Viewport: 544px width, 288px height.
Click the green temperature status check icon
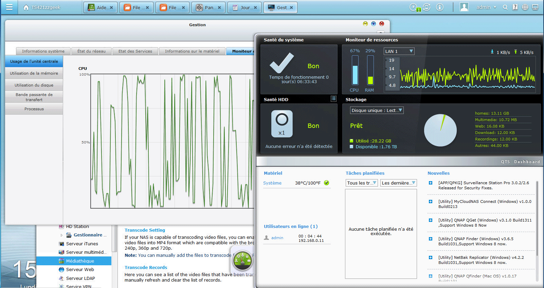click(x=327, y=183)
